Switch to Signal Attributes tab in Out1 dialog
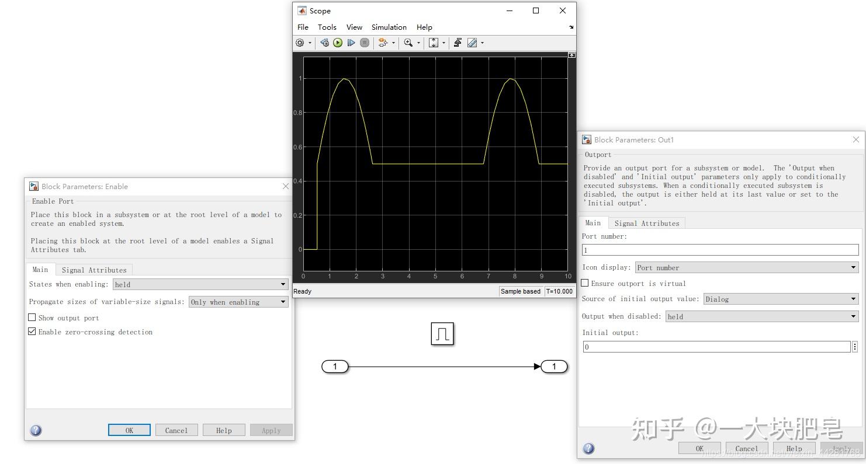This screenshot has width=866, height=464. point(647,223)
